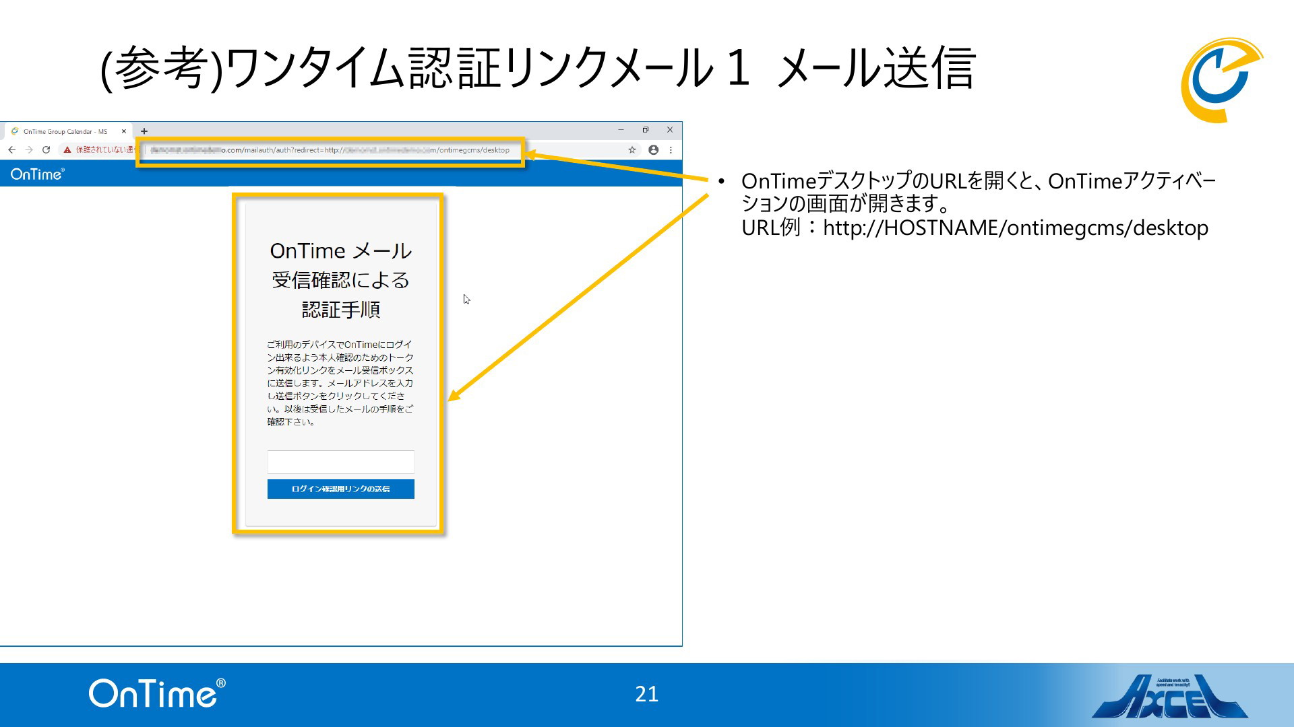1294x727 pixels.
Task: Close the OnTime Group Calendar tab
Action: [123, 131]
